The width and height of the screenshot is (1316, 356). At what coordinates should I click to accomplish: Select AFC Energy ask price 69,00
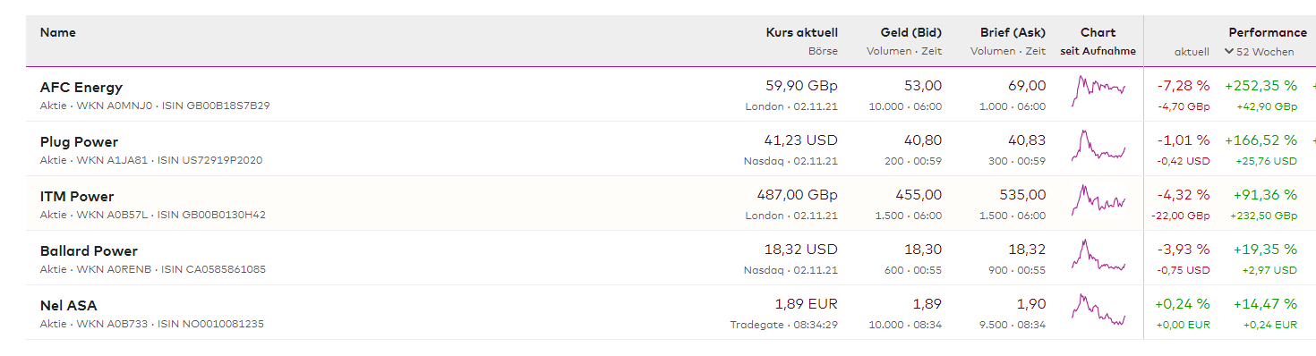1027,86
